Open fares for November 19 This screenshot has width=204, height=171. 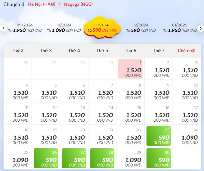pos(46,136)
